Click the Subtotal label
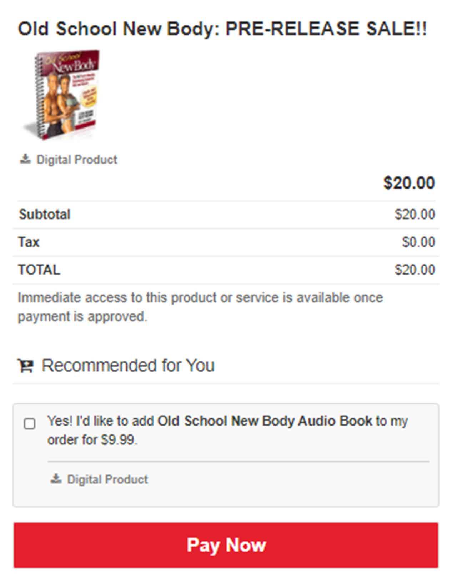 (x=45, y=214)
